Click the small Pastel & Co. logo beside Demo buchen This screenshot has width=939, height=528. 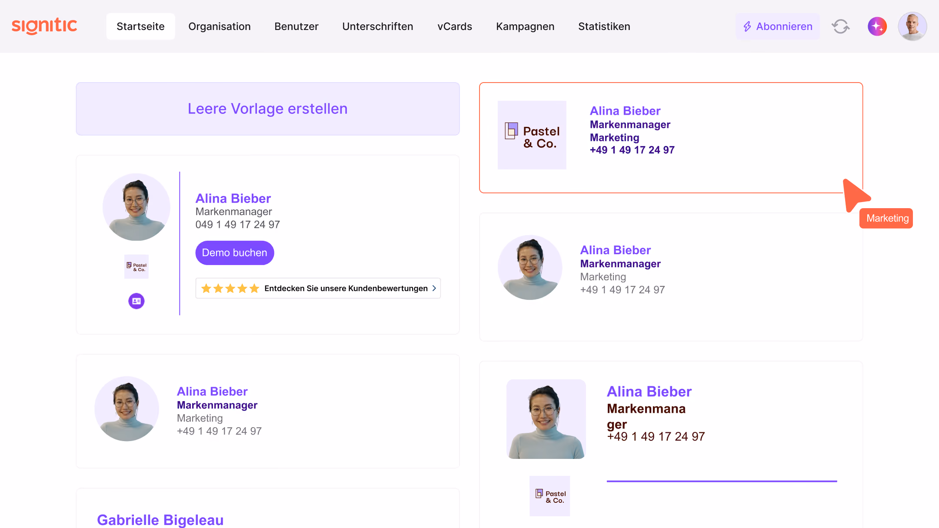[x=137, y=267]
